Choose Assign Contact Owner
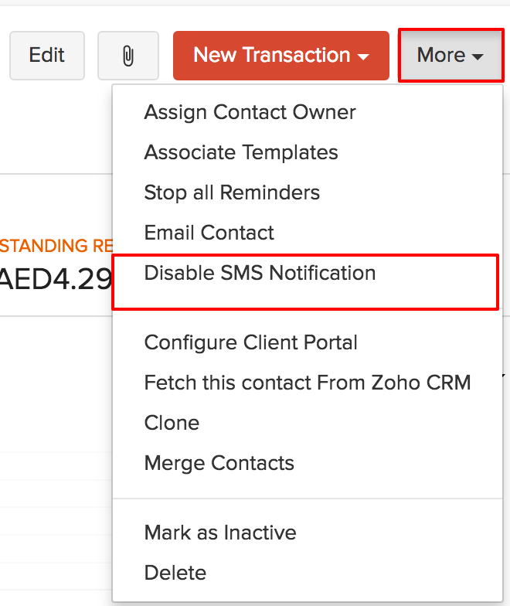Viewport: 510px width, 606px height. pyautogui.click(x=250, y=112)
